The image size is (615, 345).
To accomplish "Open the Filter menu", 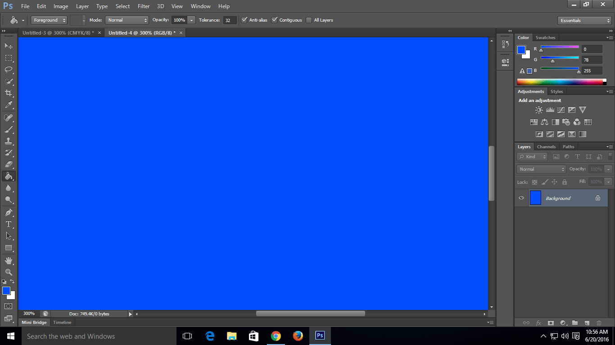I will coord(144,6).
